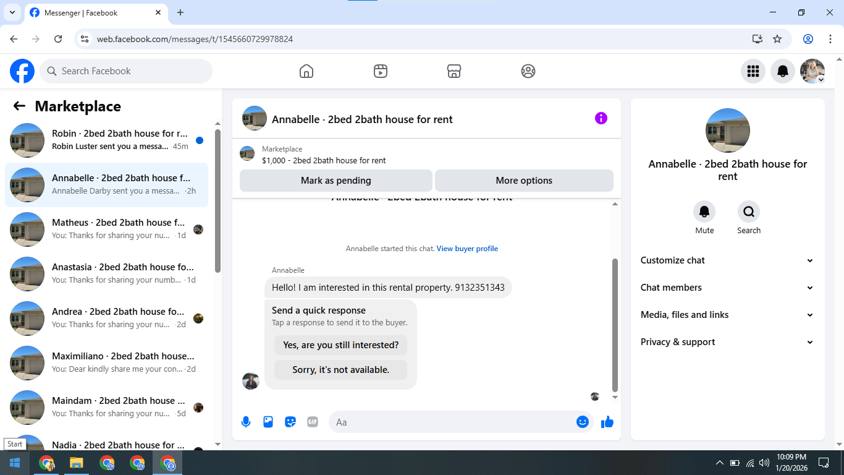Open the Groups icon in top bar
Screen dimensions: 844x475
(528, 71)
